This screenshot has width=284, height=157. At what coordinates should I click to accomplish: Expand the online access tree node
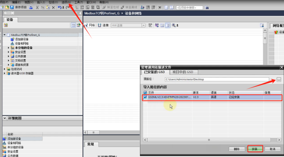[x=5, y=69]
